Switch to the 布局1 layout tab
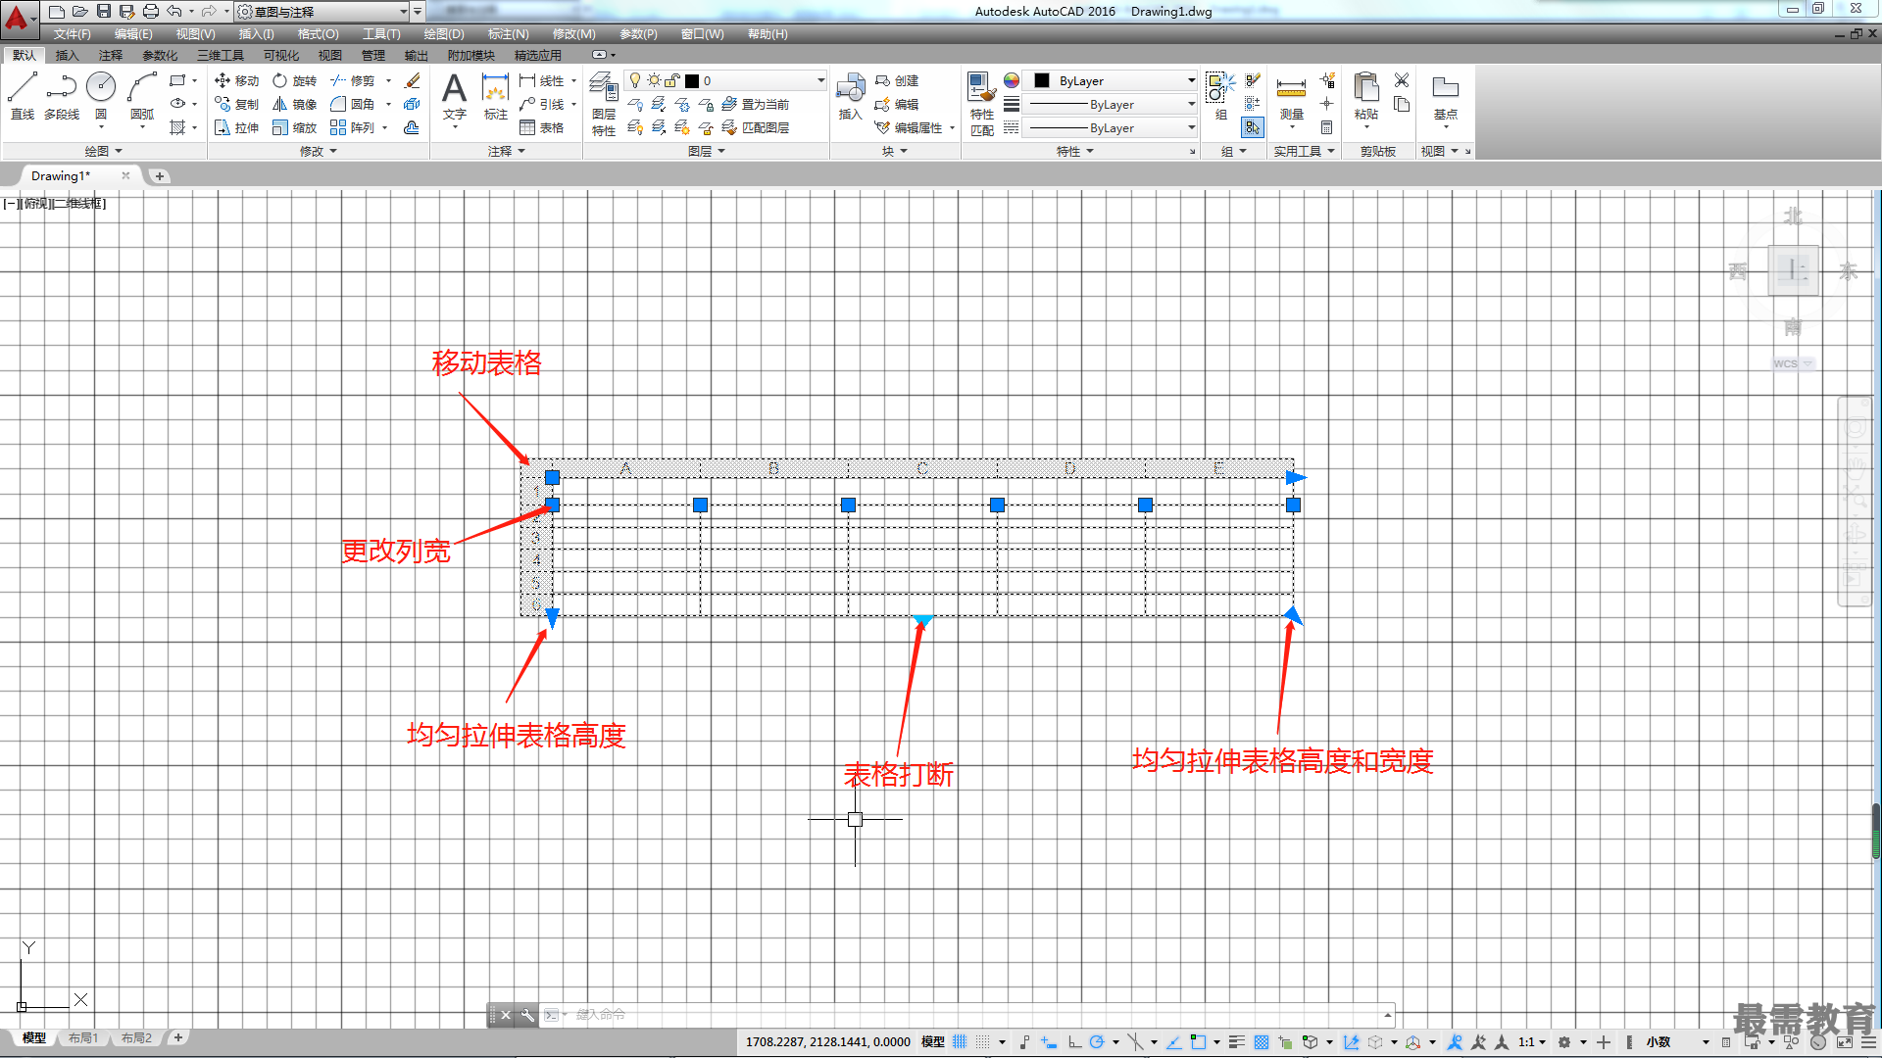Screen dimensions: 1882x1058 coord(83,1038)
